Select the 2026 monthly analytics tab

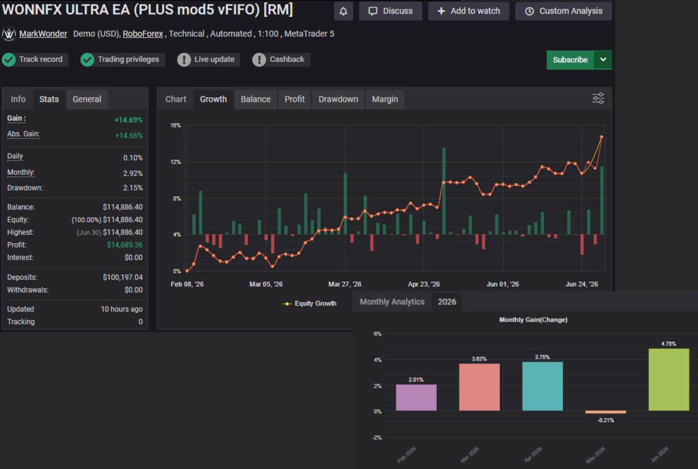pyautogui.click(x=446, y=301)
